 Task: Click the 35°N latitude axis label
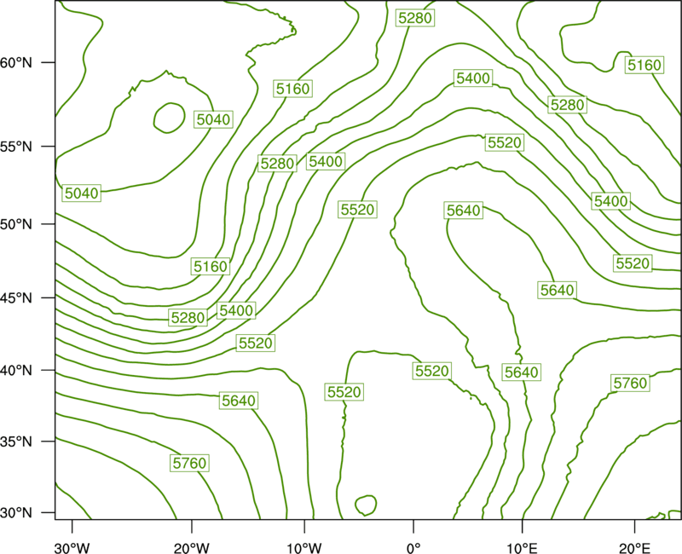tap(16, 441)
